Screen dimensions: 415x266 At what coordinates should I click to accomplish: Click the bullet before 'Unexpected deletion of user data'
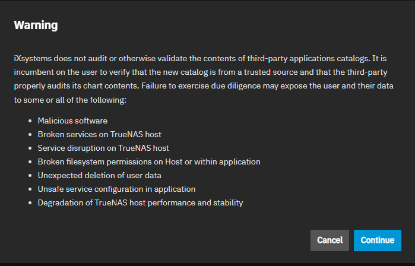[x=30, y=175]
